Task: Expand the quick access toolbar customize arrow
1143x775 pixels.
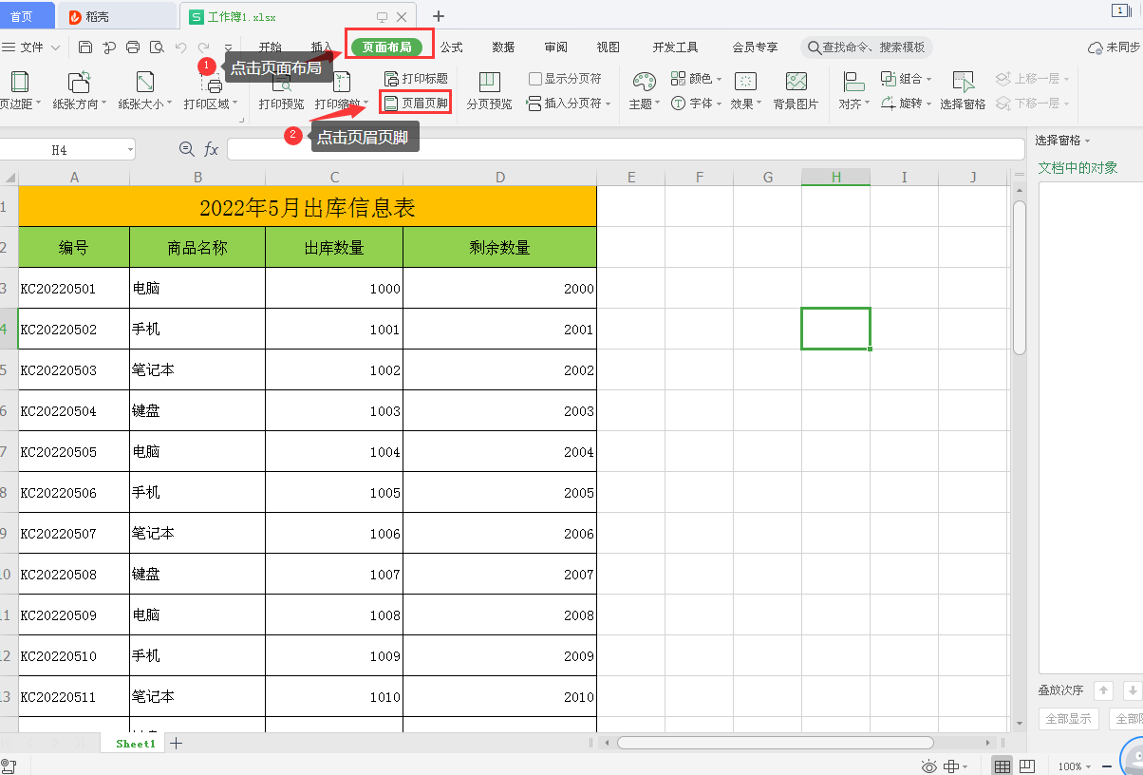Action: point(228,47)
